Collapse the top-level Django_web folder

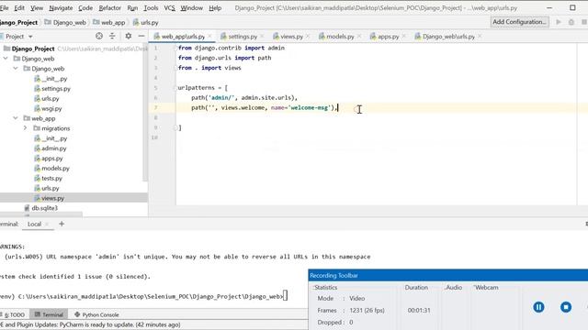tap(6, 59)
